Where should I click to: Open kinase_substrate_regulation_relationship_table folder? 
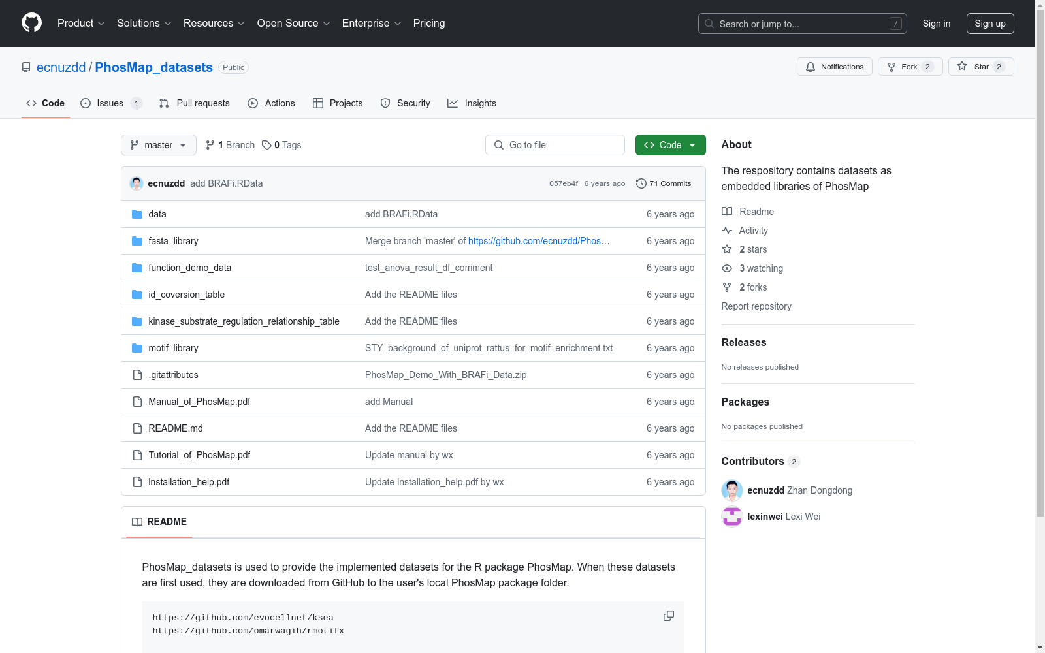[244, 321]
